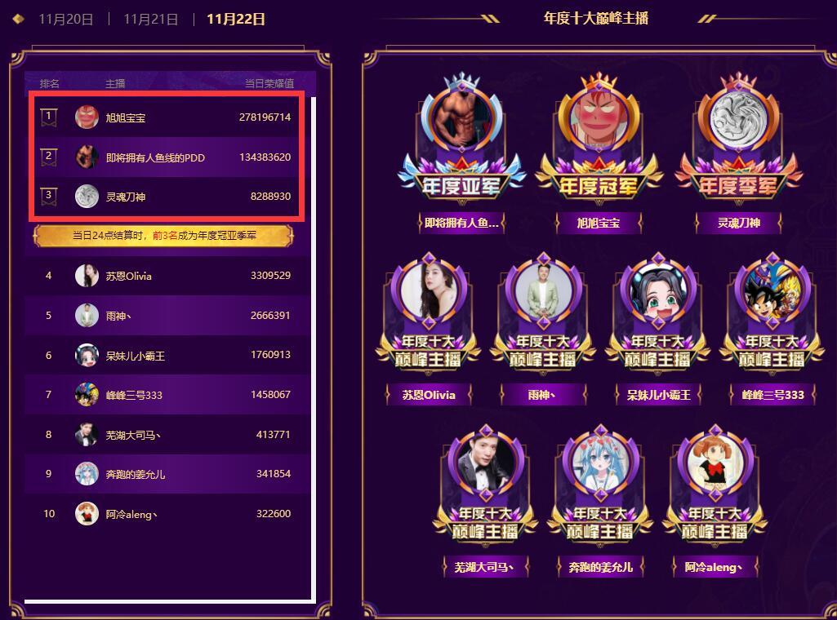Viewport: 837px width, 620px height.
Task: Open the 芜湖大司马 name label under the badge
Action: (485, 567)
